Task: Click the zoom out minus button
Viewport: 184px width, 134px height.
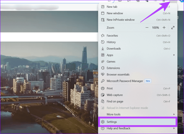Action: (147, 28)
